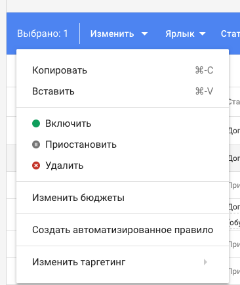This screenshot has height=285, width=240.
Task: Click the red cross icon beside Удалить
Action: coord(36,165)
